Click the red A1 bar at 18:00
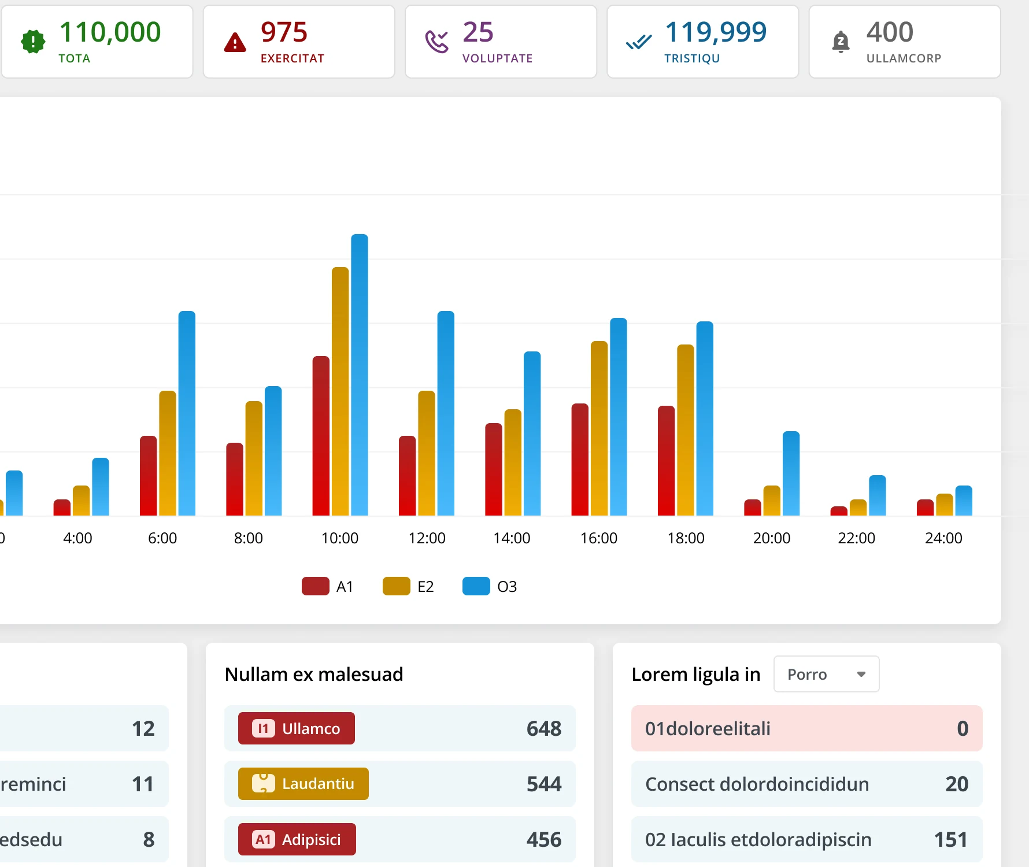The image size is (1029, 867). point(667,461)
